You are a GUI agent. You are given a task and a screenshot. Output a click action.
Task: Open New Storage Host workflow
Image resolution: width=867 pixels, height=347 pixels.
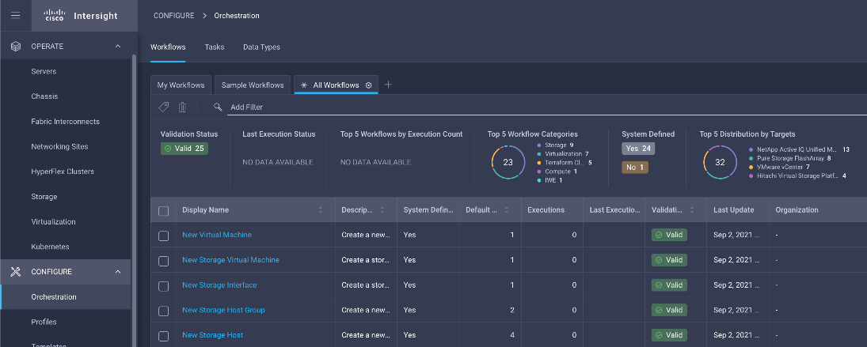[212, 335]
